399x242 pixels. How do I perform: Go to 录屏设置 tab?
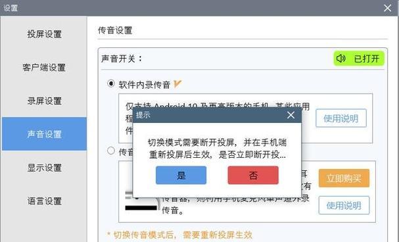tap(44, 101)
